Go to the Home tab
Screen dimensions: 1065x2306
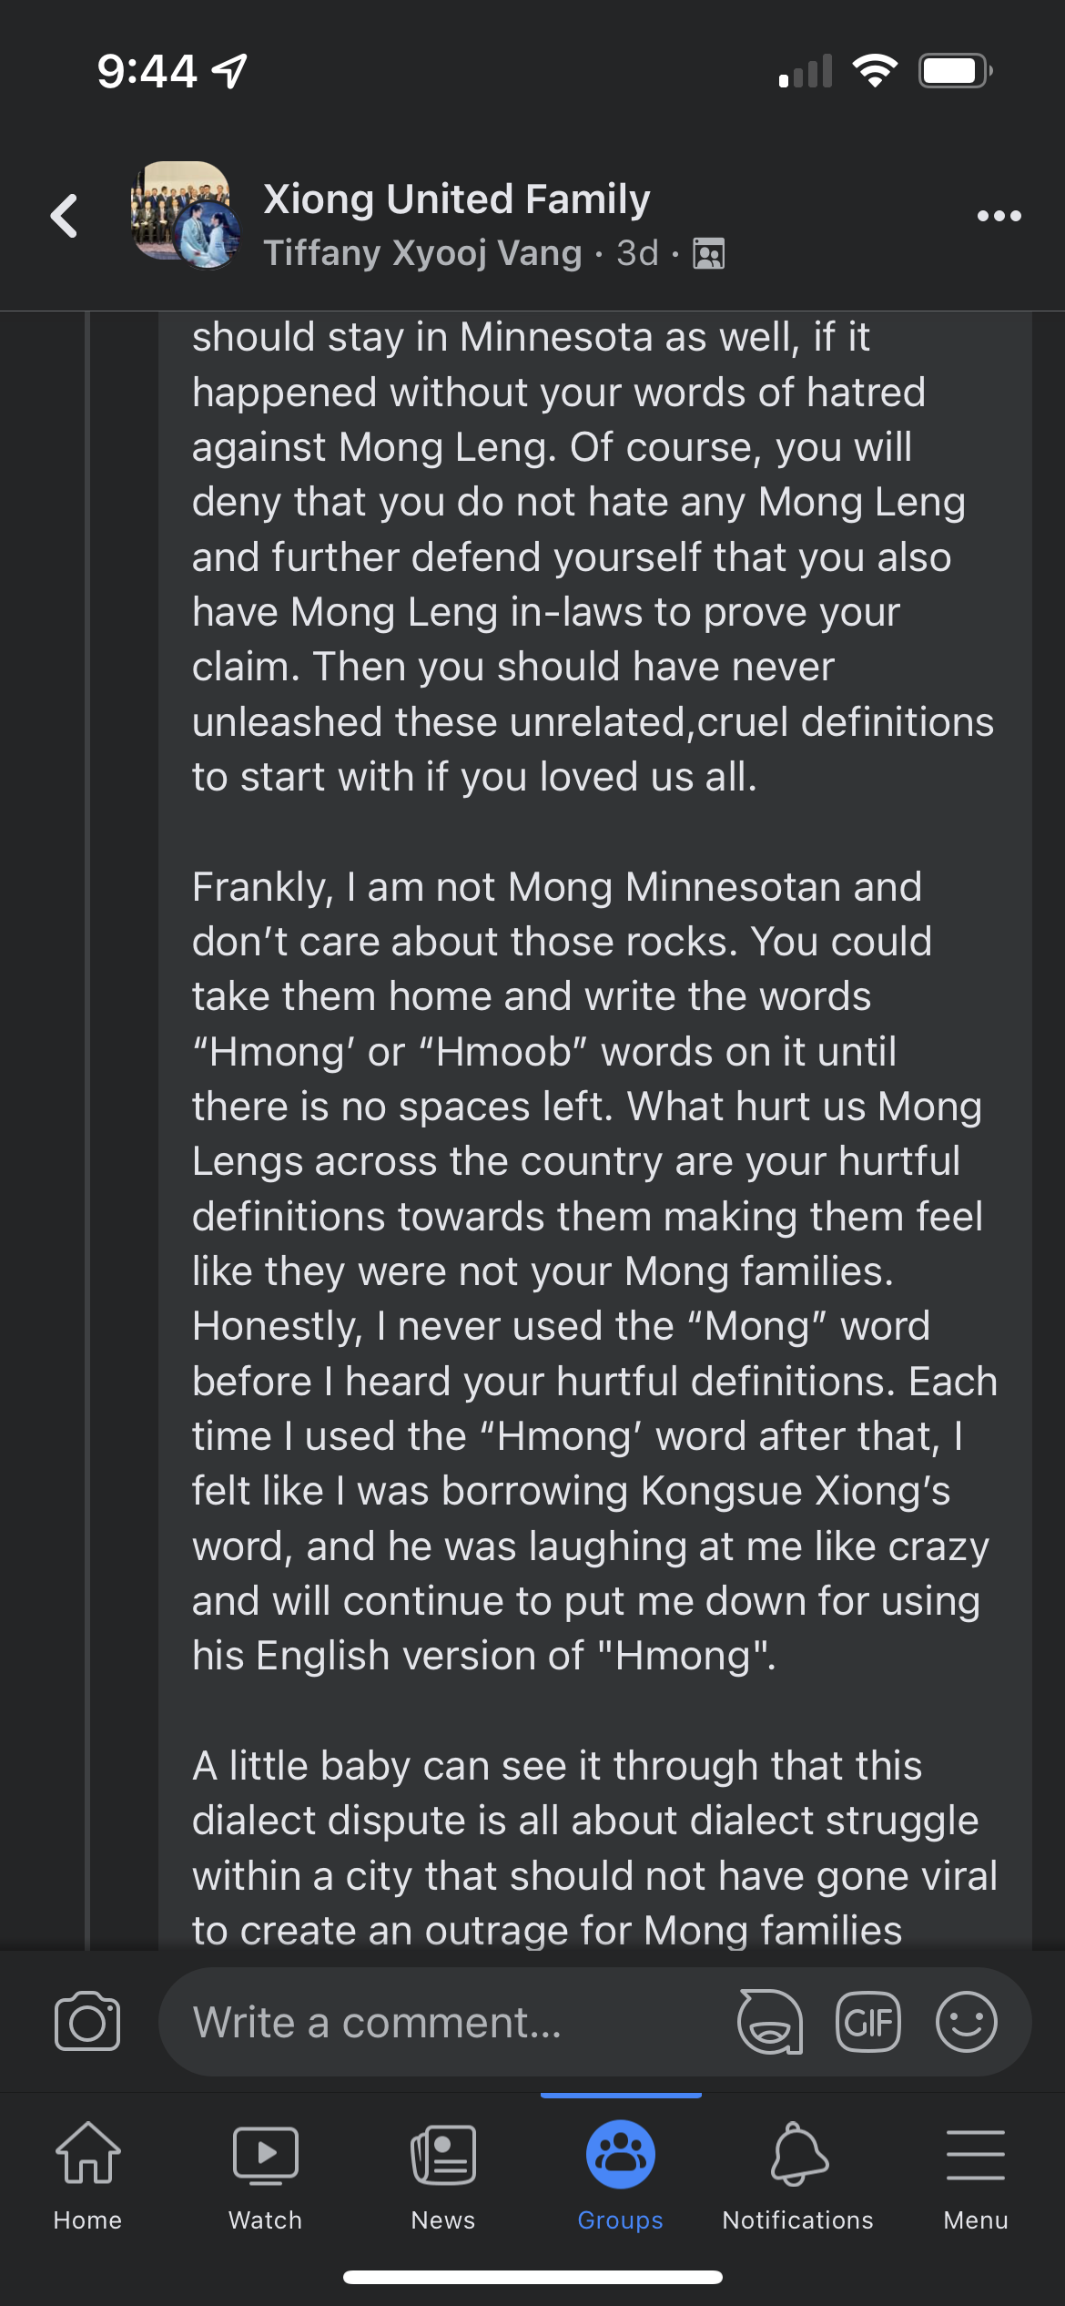tap(87, 2174)
